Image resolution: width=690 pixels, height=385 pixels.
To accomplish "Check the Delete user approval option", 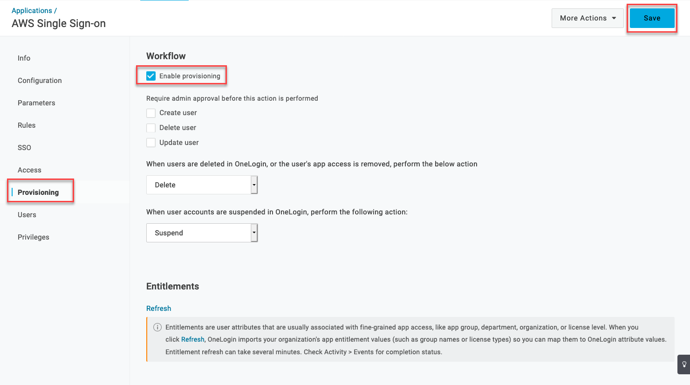I will (150, 127).
